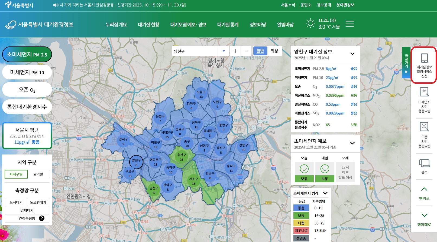Open ozone citizen action guide icon
Viewport: 437px width, 242px height.
424,127
